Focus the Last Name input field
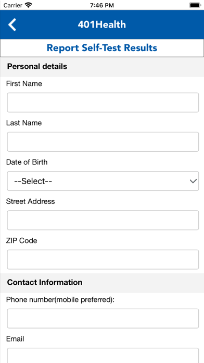Viewport: 204px width, 363px height. (103, 142)
